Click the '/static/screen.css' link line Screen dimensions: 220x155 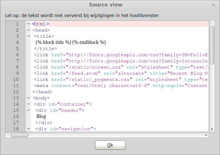point(121,67)
